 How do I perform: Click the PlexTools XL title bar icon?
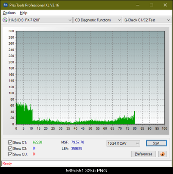pyautogui.click(x=5, y=5)
